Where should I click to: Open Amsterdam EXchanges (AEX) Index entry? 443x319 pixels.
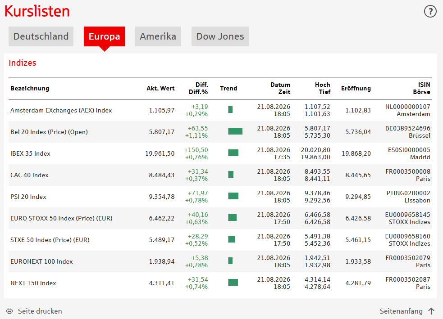61,110
